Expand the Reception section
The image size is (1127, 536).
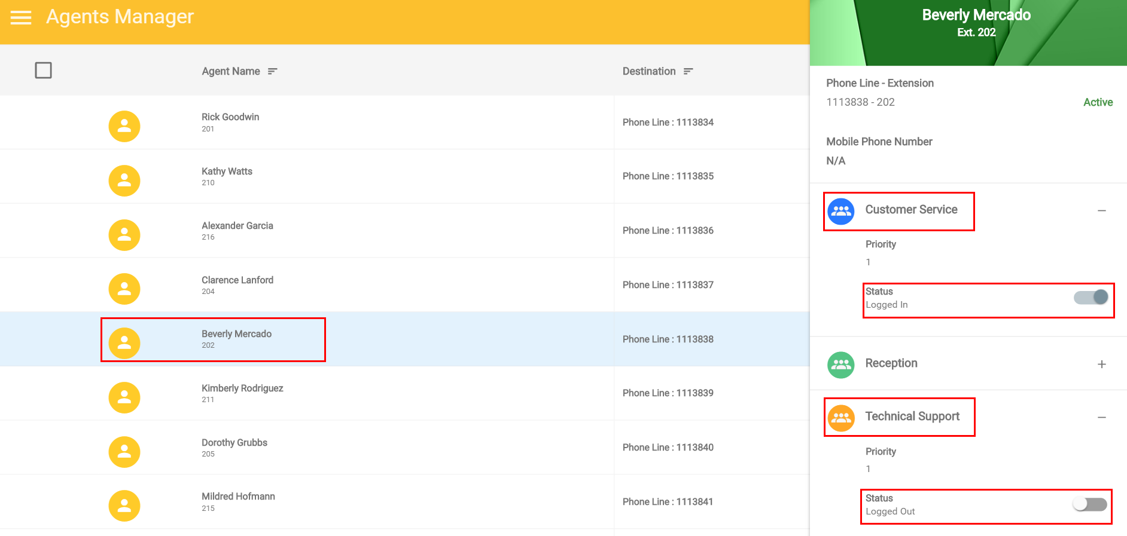1102,364
